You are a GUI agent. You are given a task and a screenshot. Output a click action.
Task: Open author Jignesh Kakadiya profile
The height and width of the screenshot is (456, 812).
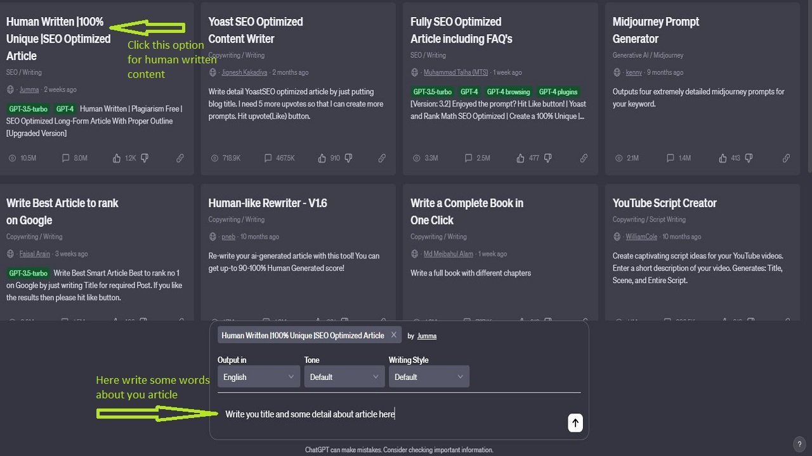(x=245, y=72)
